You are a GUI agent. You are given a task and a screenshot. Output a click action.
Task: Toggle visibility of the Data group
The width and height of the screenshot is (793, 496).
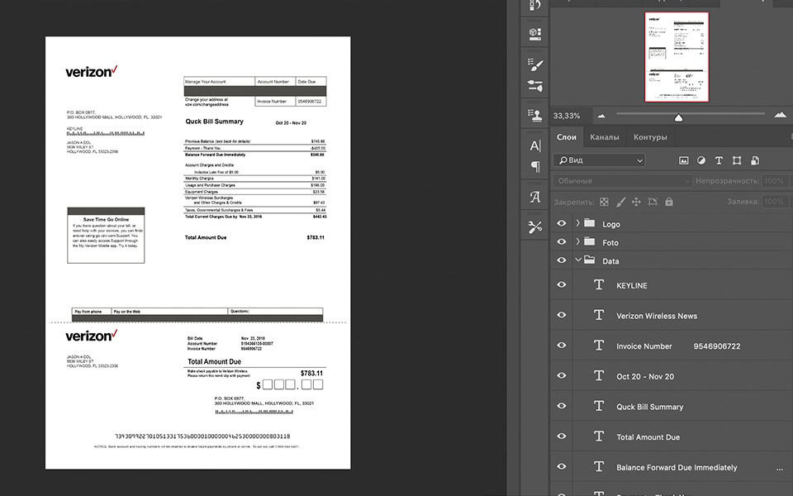click(562, 260)
